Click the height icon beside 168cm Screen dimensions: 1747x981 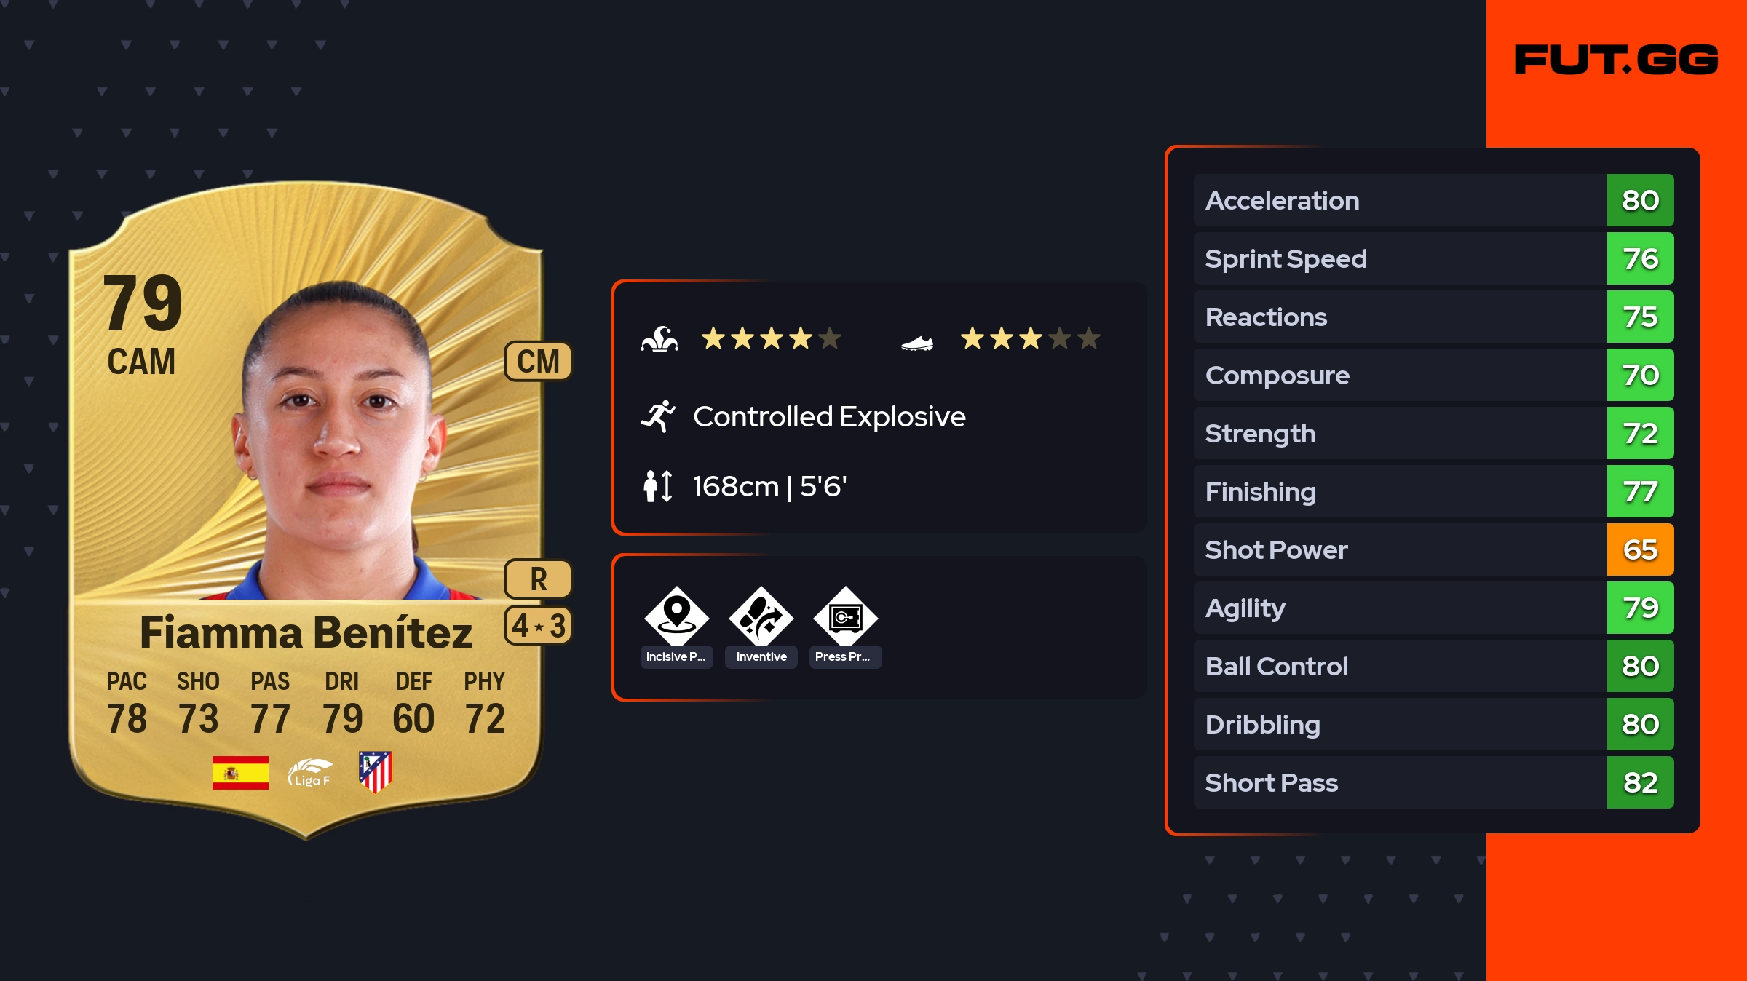pyautogui.click(x=658, y=486)
